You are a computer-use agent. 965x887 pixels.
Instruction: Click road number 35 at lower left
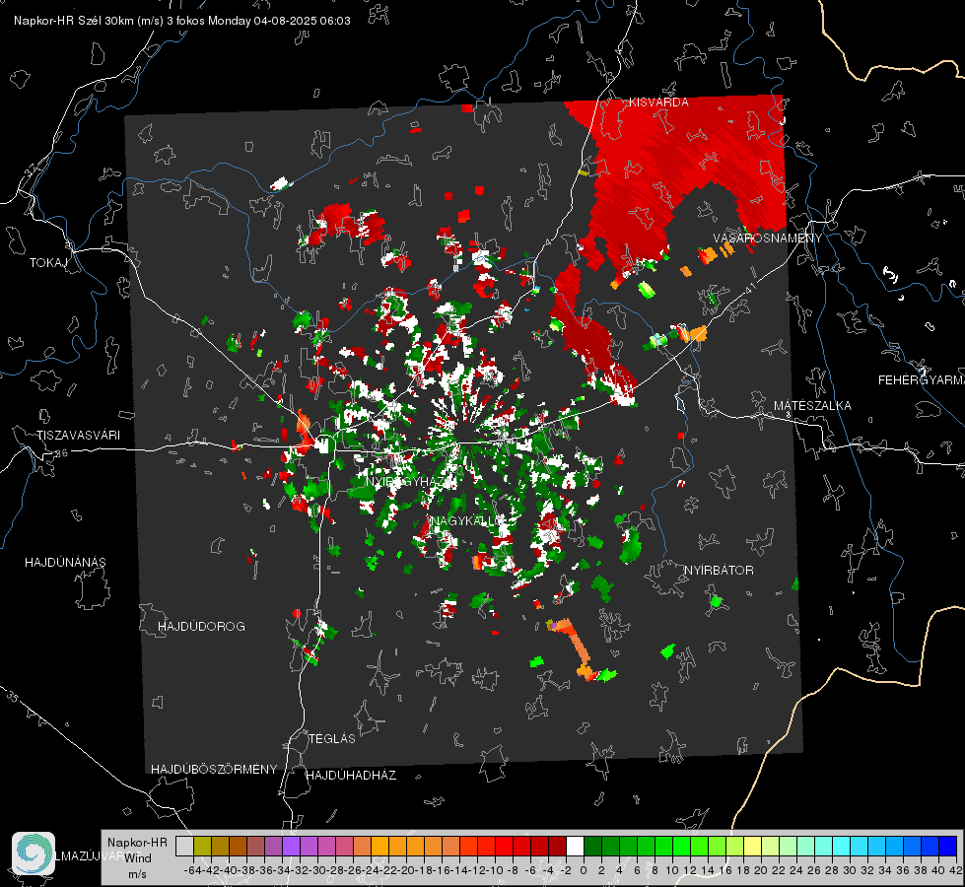click(x=13, y=697)
